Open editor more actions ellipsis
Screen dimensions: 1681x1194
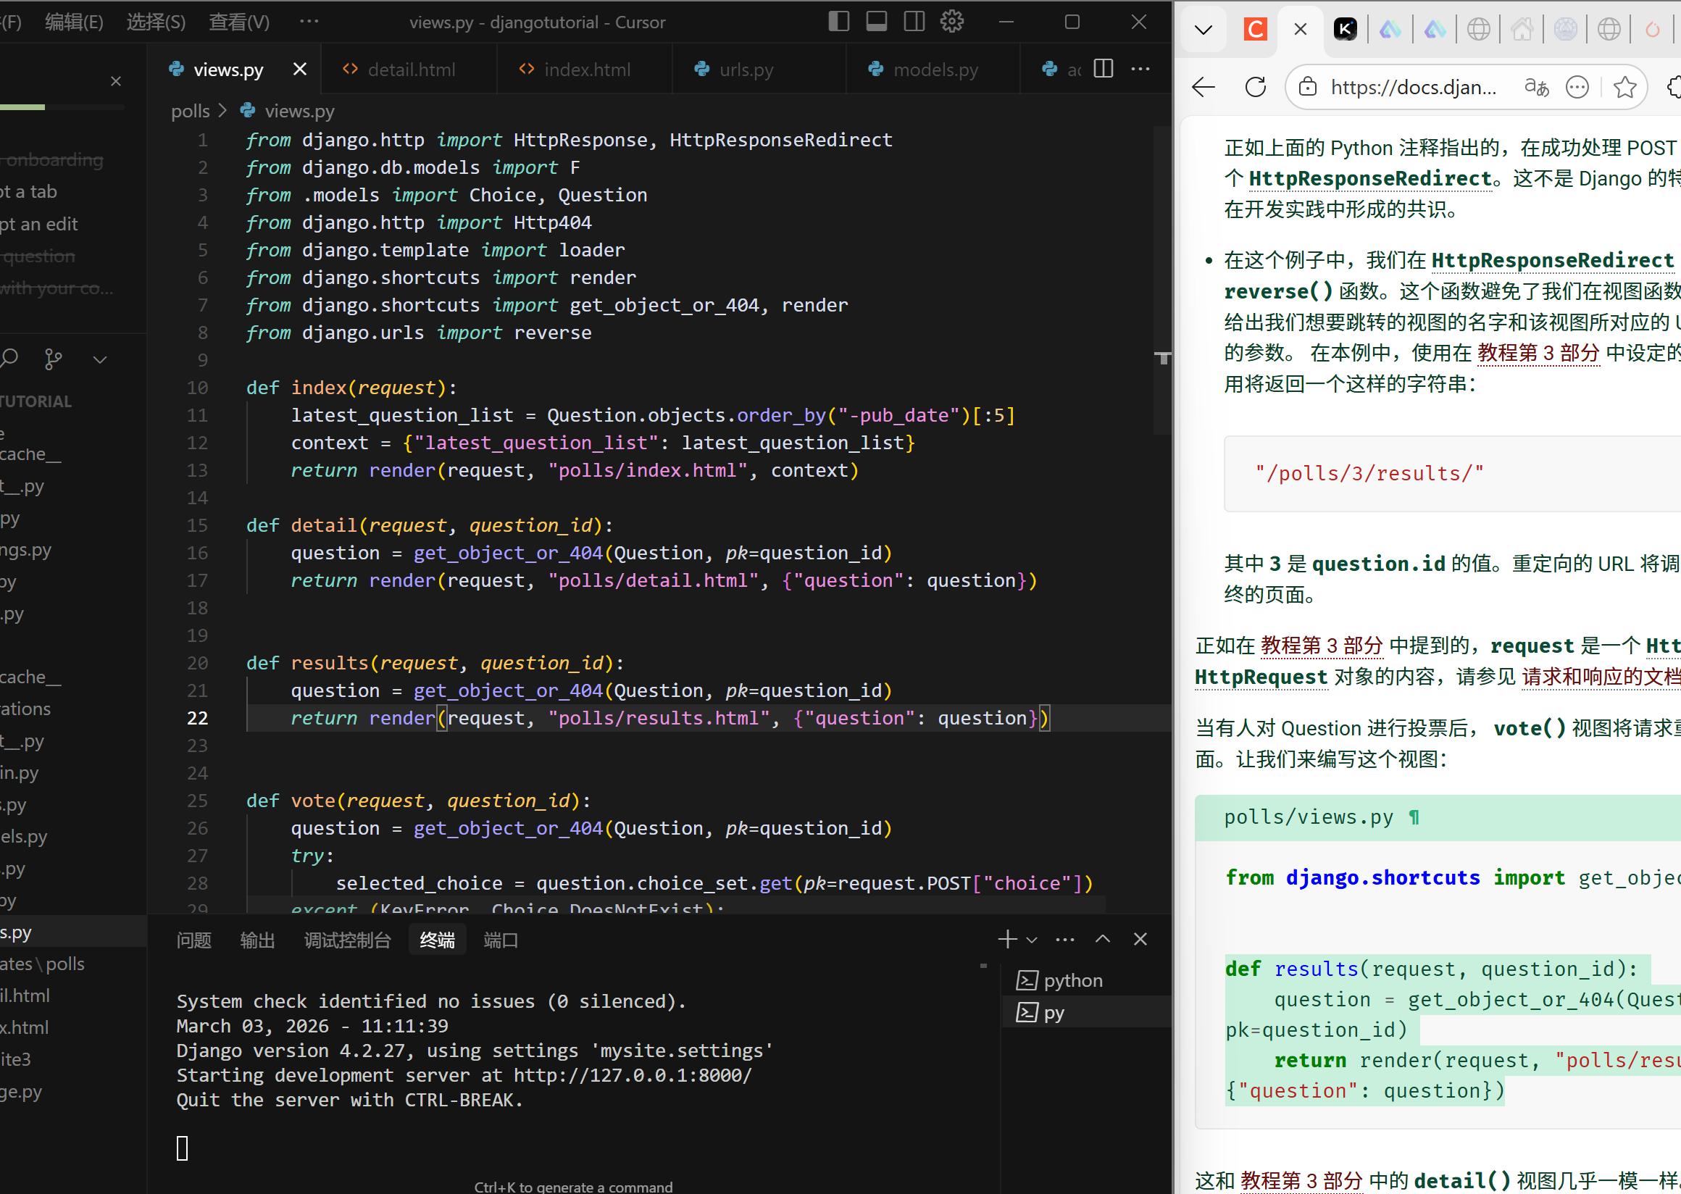pyautogui.click(x=1140, y=69)
